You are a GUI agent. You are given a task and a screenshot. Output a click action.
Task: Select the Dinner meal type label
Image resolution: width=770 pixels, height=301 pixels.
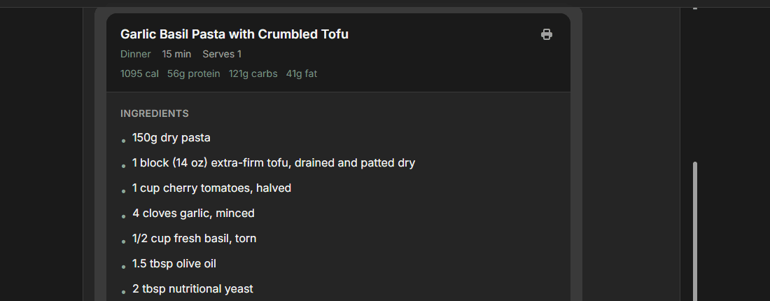click(x=135, y=54)
